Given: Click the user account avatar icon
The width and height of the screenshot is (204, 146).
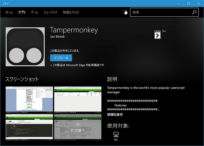Looking at the screenshot, I should [125, 12].
